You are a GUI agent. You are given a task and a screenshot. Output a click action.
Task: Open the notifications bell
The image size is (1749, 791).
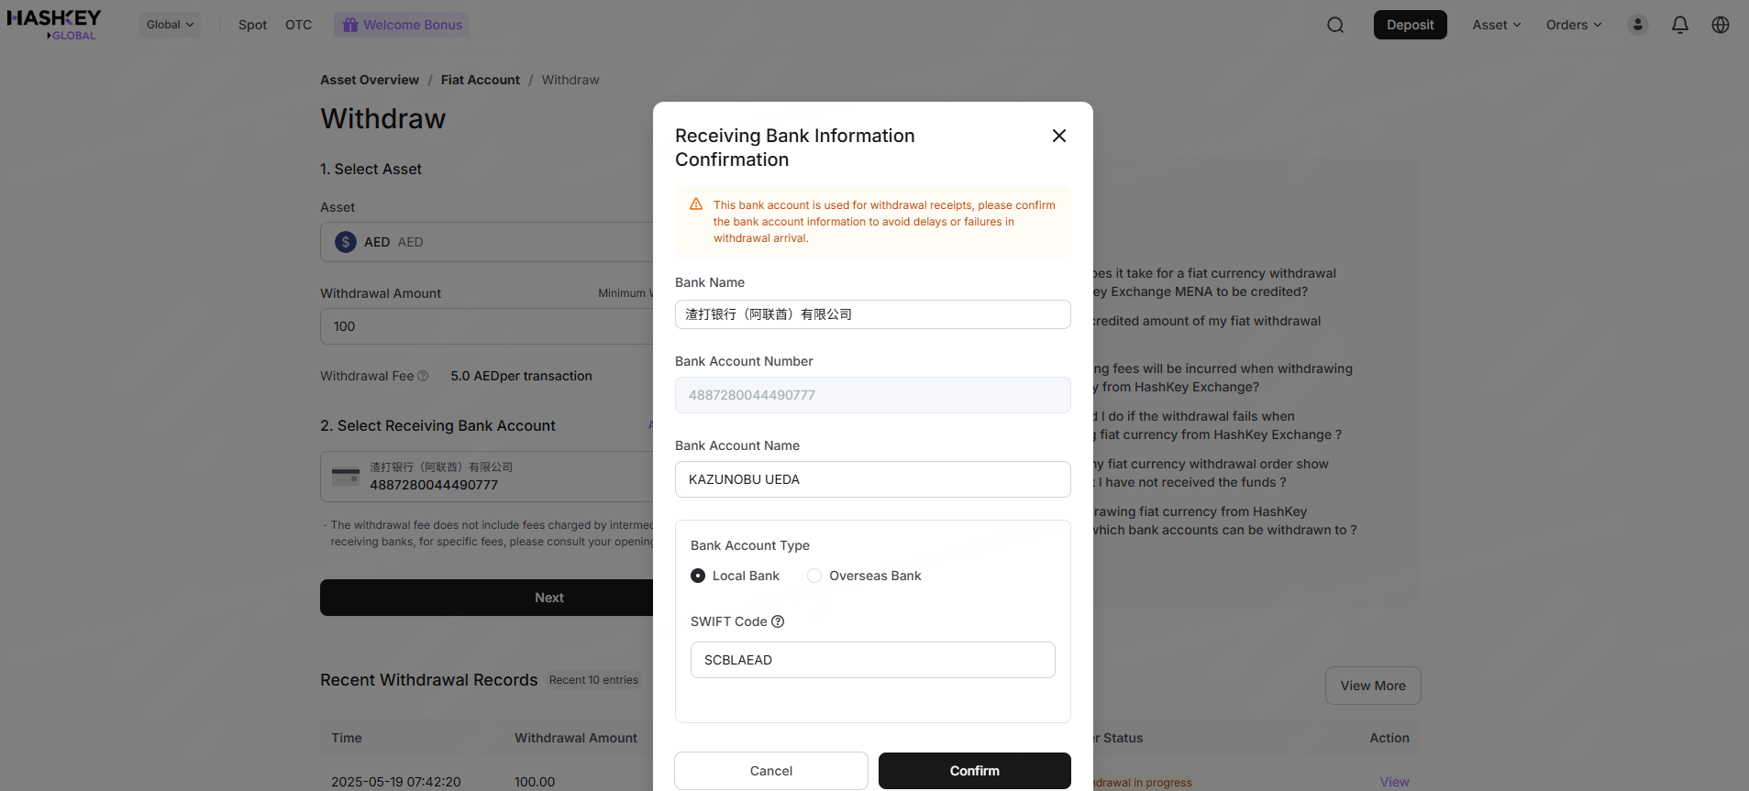(1679, 25)
